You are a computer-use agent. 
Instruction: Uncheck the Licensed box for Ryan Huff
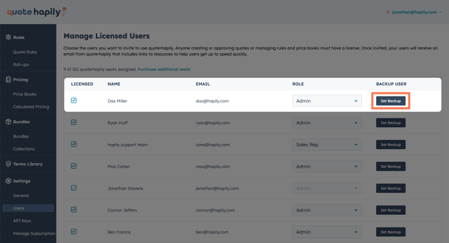point(74,123)
